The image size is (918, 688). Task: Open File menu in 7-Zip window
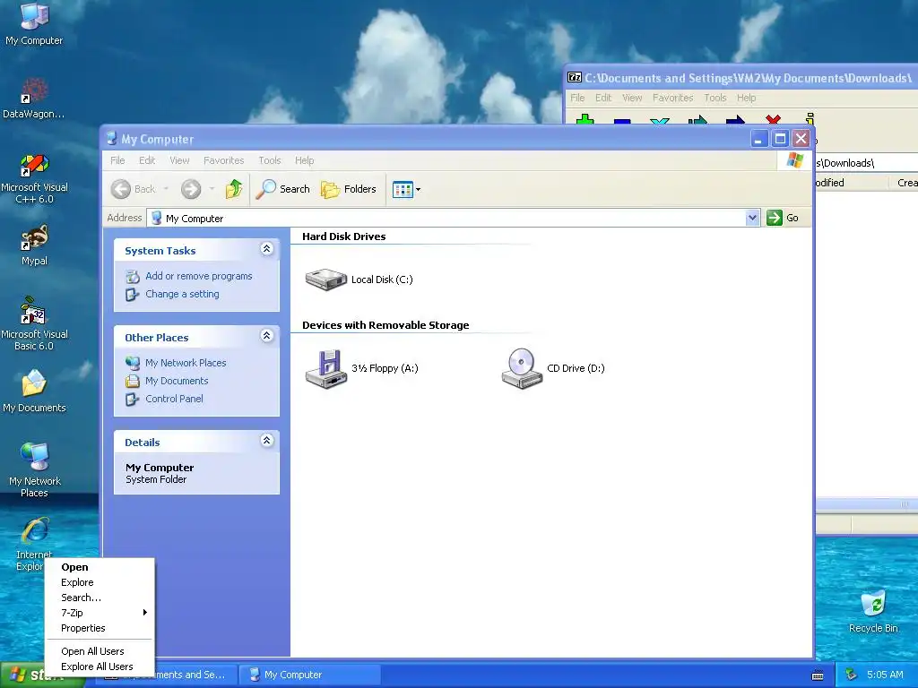point(577,98)
